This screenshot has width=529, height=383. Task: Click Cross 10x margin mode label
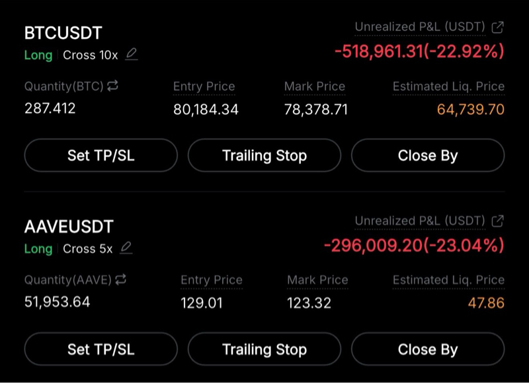tap(90, 55)
